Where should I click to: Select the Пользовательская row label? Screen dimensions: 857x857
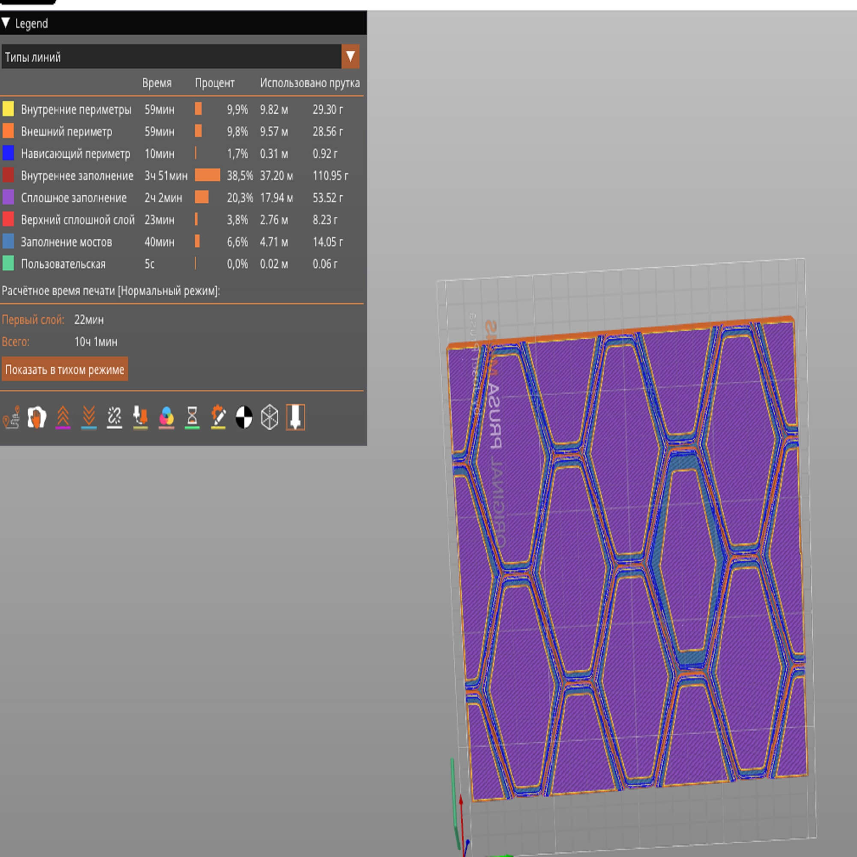(63, 264)
